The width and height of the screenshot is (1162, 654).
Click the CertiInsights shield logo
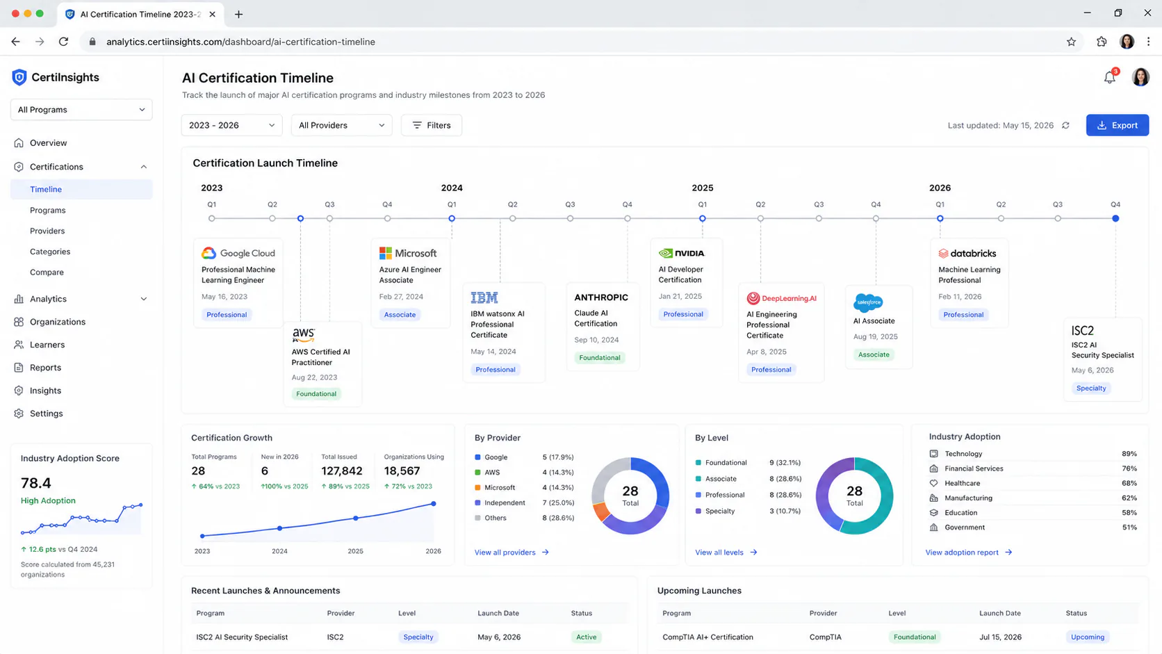[19, 77]
